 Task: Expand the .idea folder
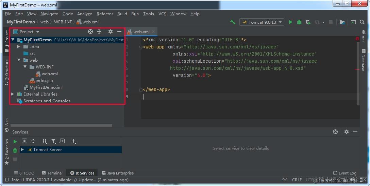point(19,46)
